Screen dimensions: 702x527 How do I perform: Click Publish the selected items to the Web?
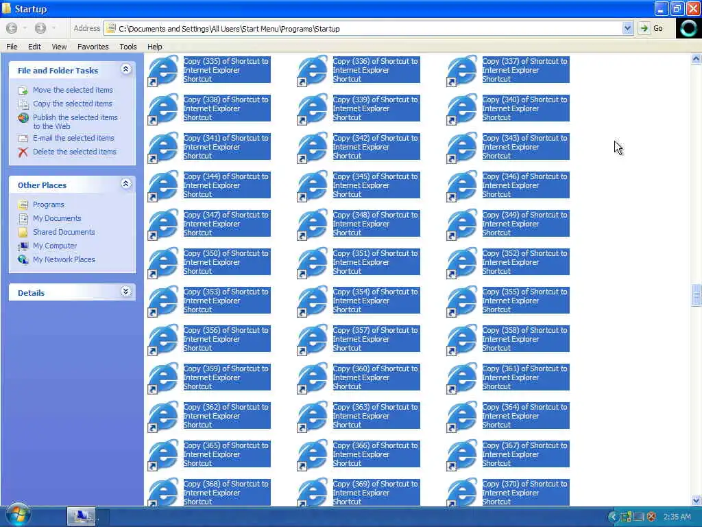75,121
